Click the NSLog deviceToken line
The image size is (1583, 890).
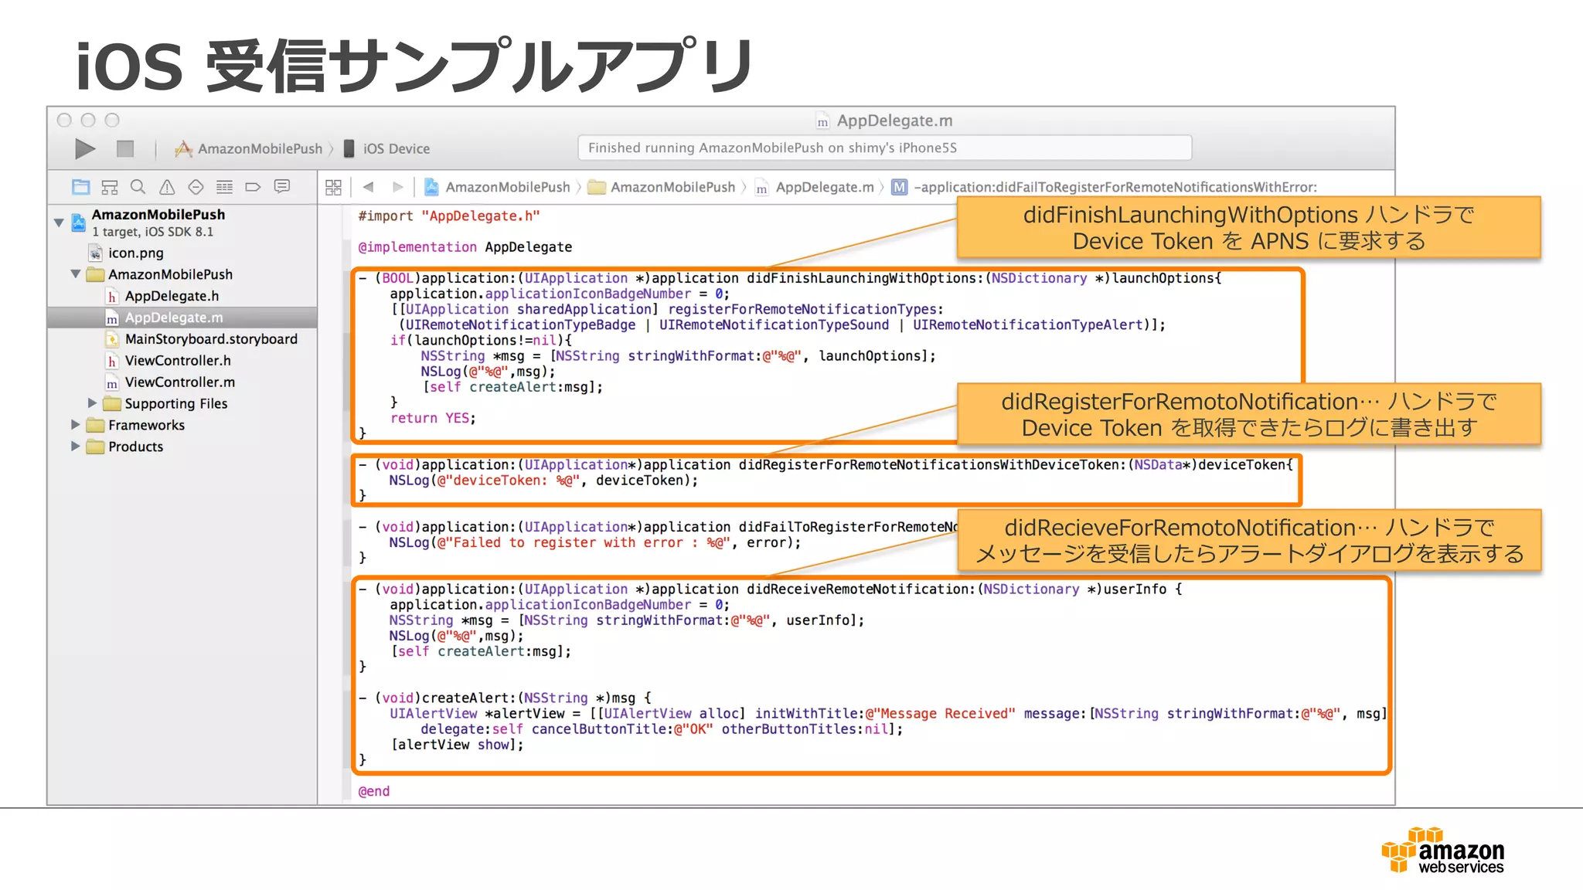click(x=543, y=481)
